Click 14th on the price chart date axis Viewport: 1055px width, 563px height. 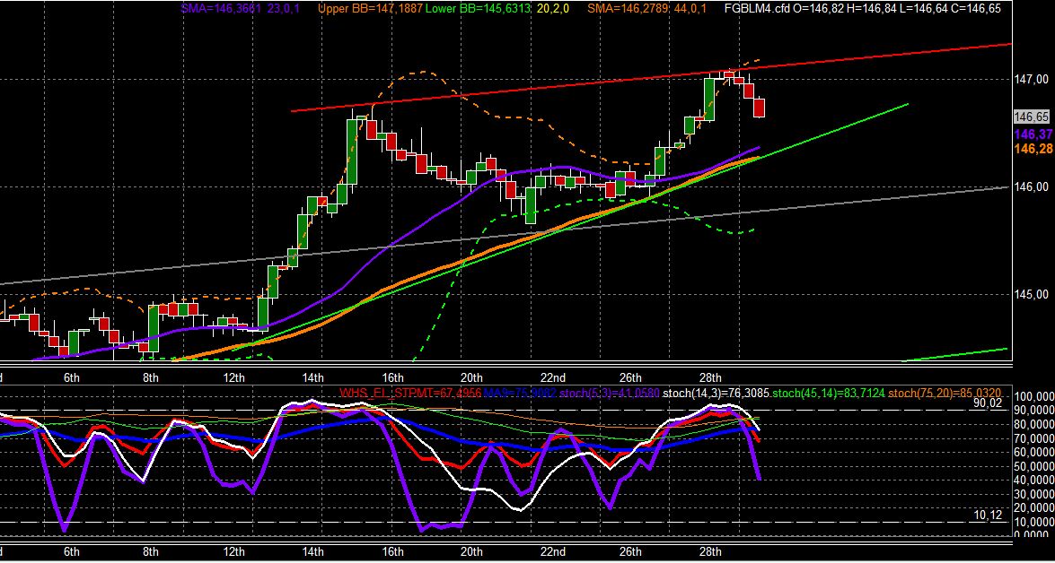[x=312, y=377]
